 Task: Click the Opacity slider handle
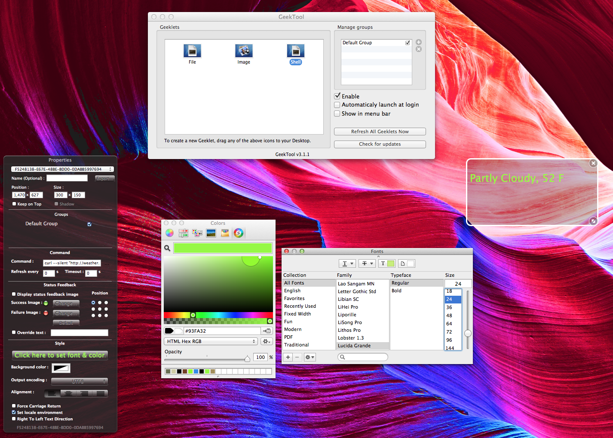point(247,358)
